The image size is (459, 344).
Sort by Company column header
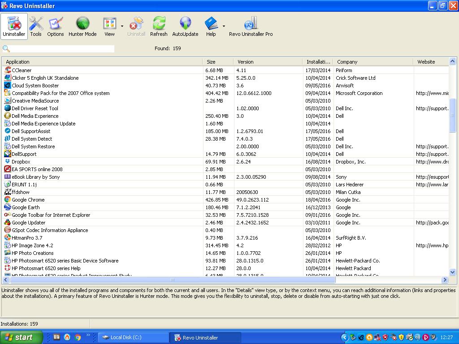(373, 62)
